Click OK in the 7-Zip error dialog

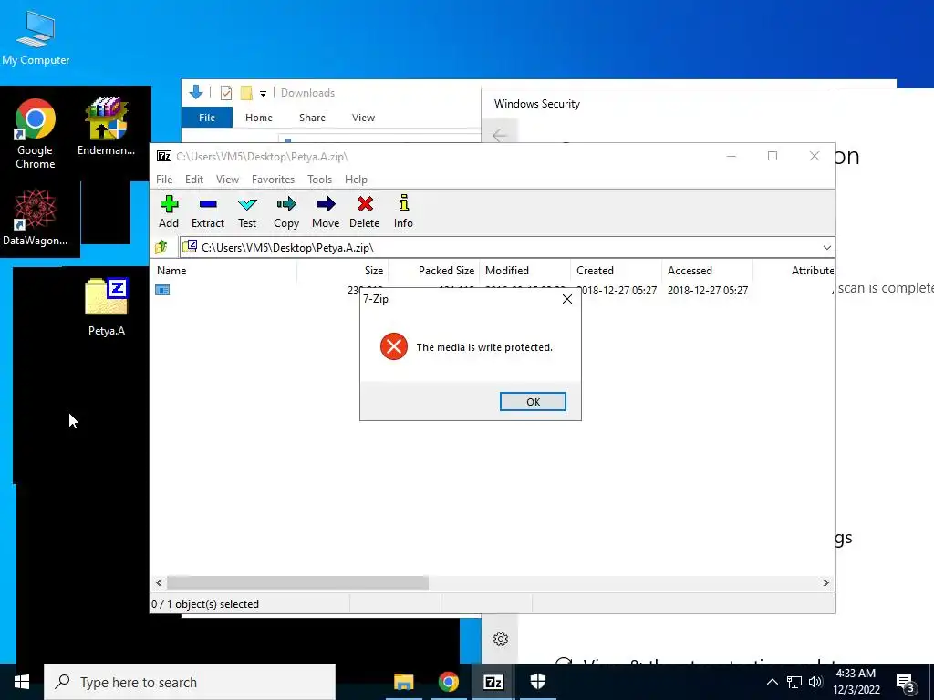[533, 402]
